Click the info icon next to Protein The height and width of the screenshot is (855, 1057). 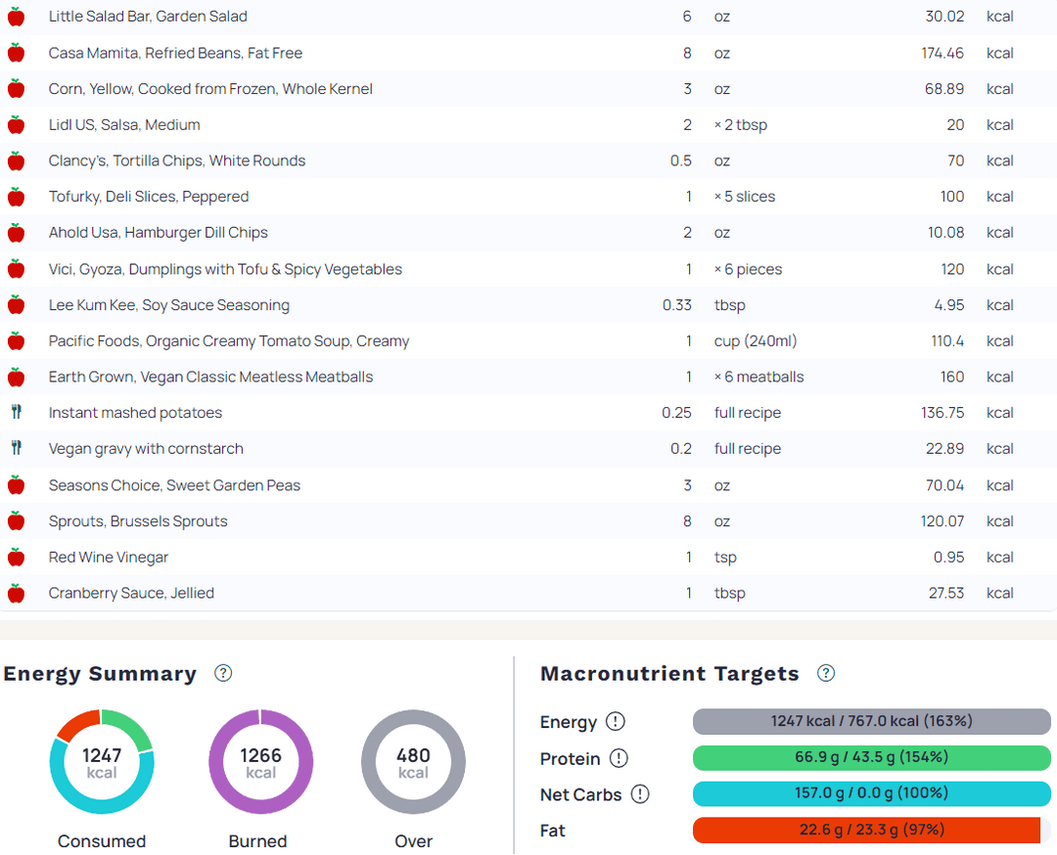619,758
